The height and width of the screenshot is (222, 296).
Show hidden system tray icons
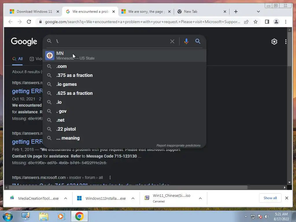point(246,217)
